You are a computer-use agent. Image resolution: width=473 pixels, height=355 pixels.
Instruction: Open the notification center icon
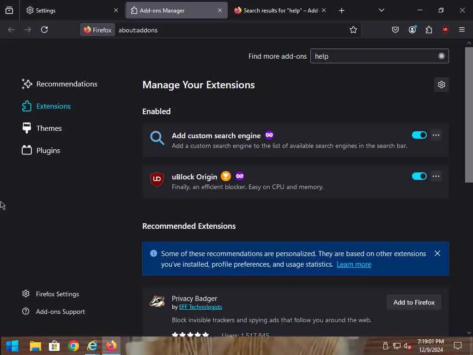(x=458, y=346)
